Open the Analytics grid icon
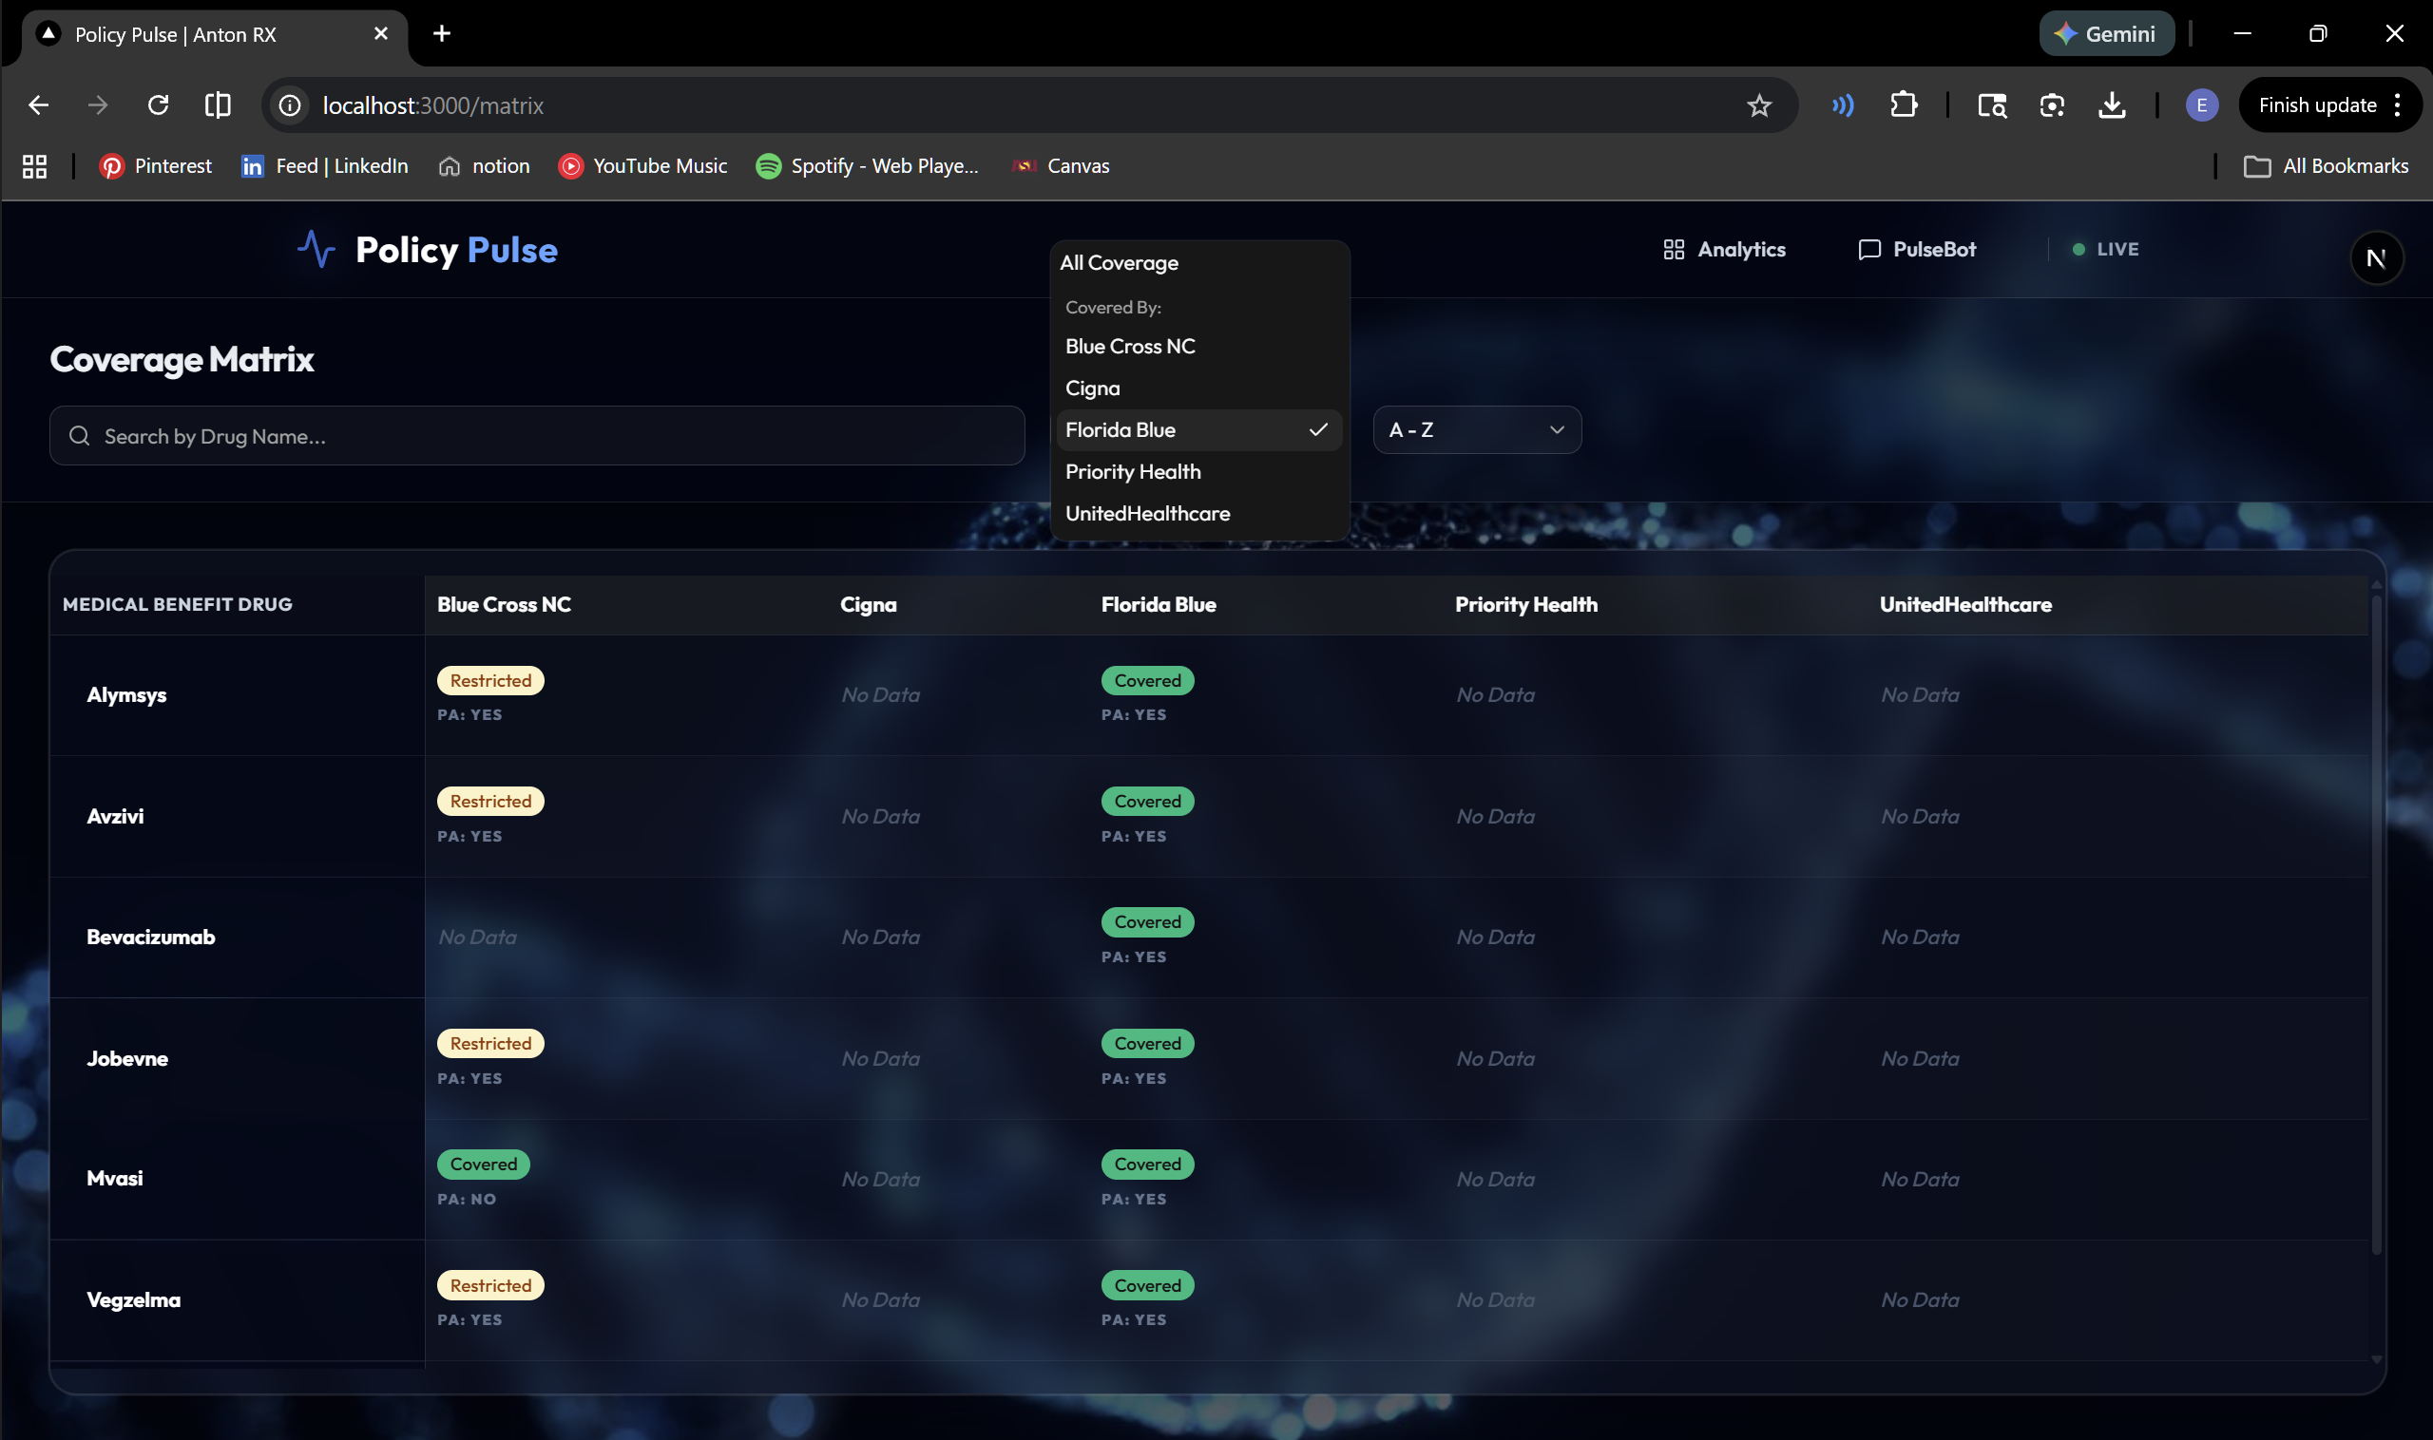Screen dimensions: 2433x1440 click(x=1673, y=250)
